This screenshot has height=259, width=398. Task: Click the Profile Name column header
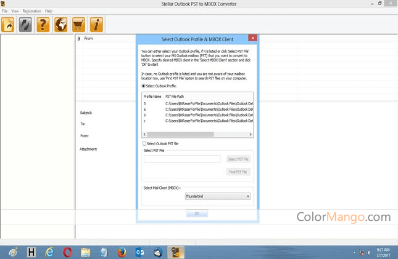click(x=152, y=97)
